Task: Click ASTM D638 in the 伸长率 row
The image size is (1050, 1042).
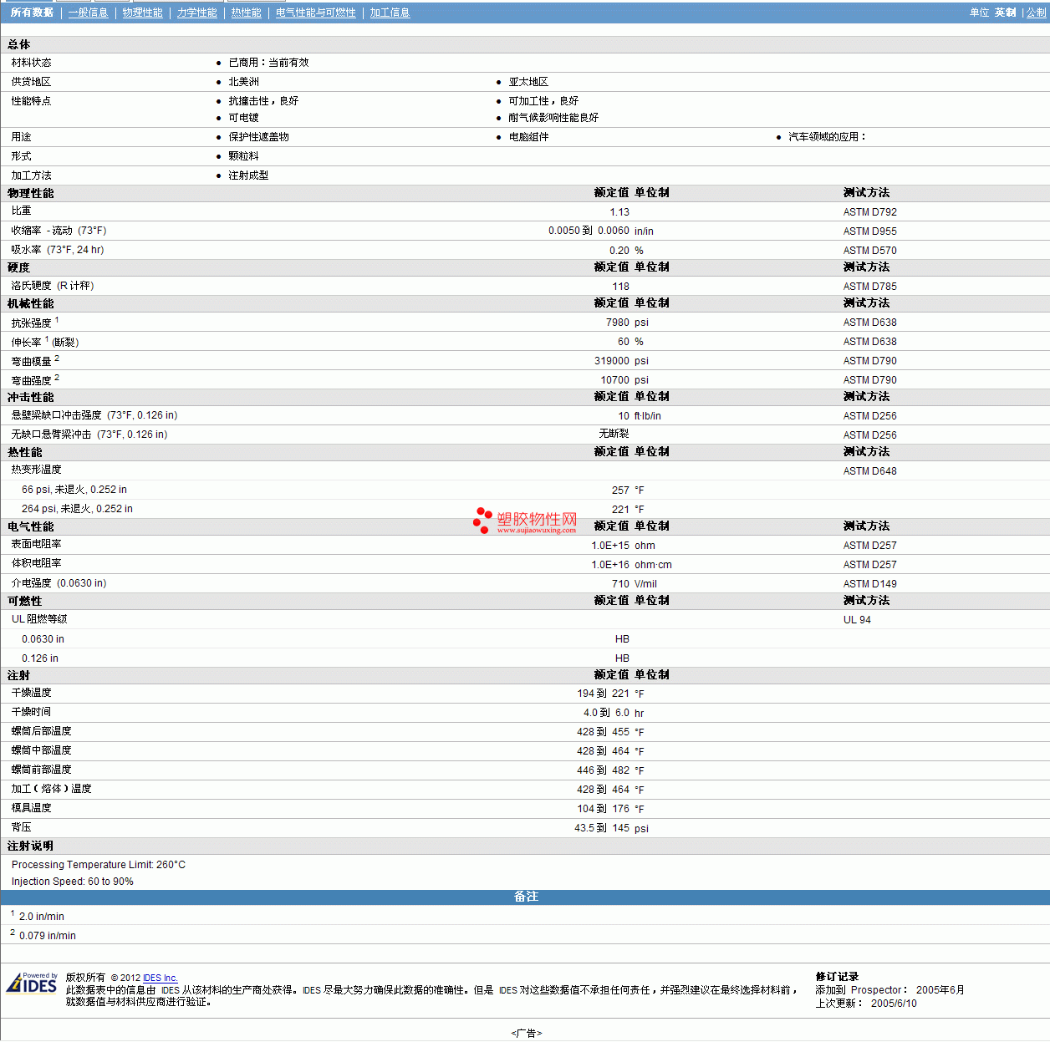Action: (x=869, y=342)
